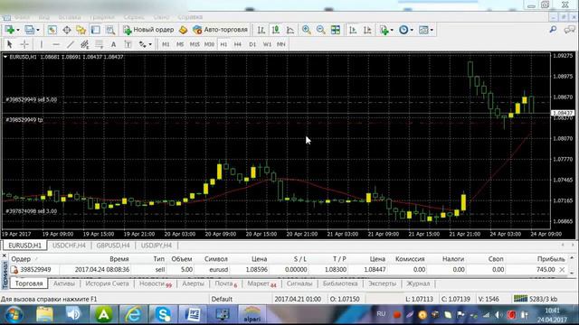The height and width of the screenshot is (325, 579).
Task: Zoom out on the chart
Action: point(320,30)
